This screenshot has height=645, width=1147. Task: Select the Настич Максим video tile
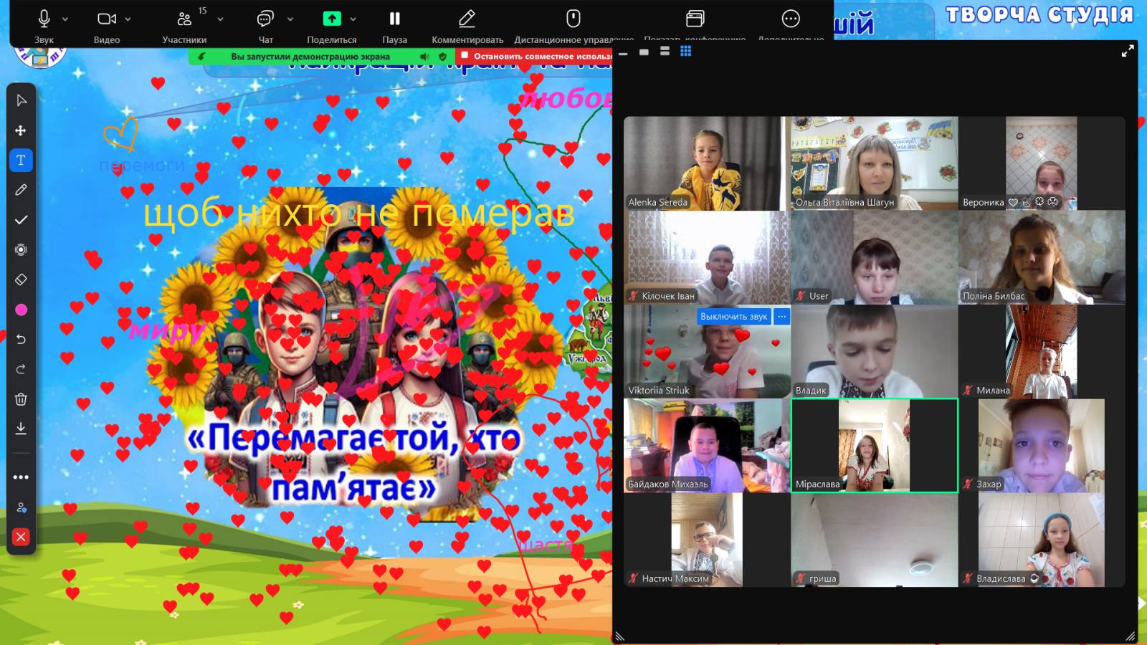[706, 540]
